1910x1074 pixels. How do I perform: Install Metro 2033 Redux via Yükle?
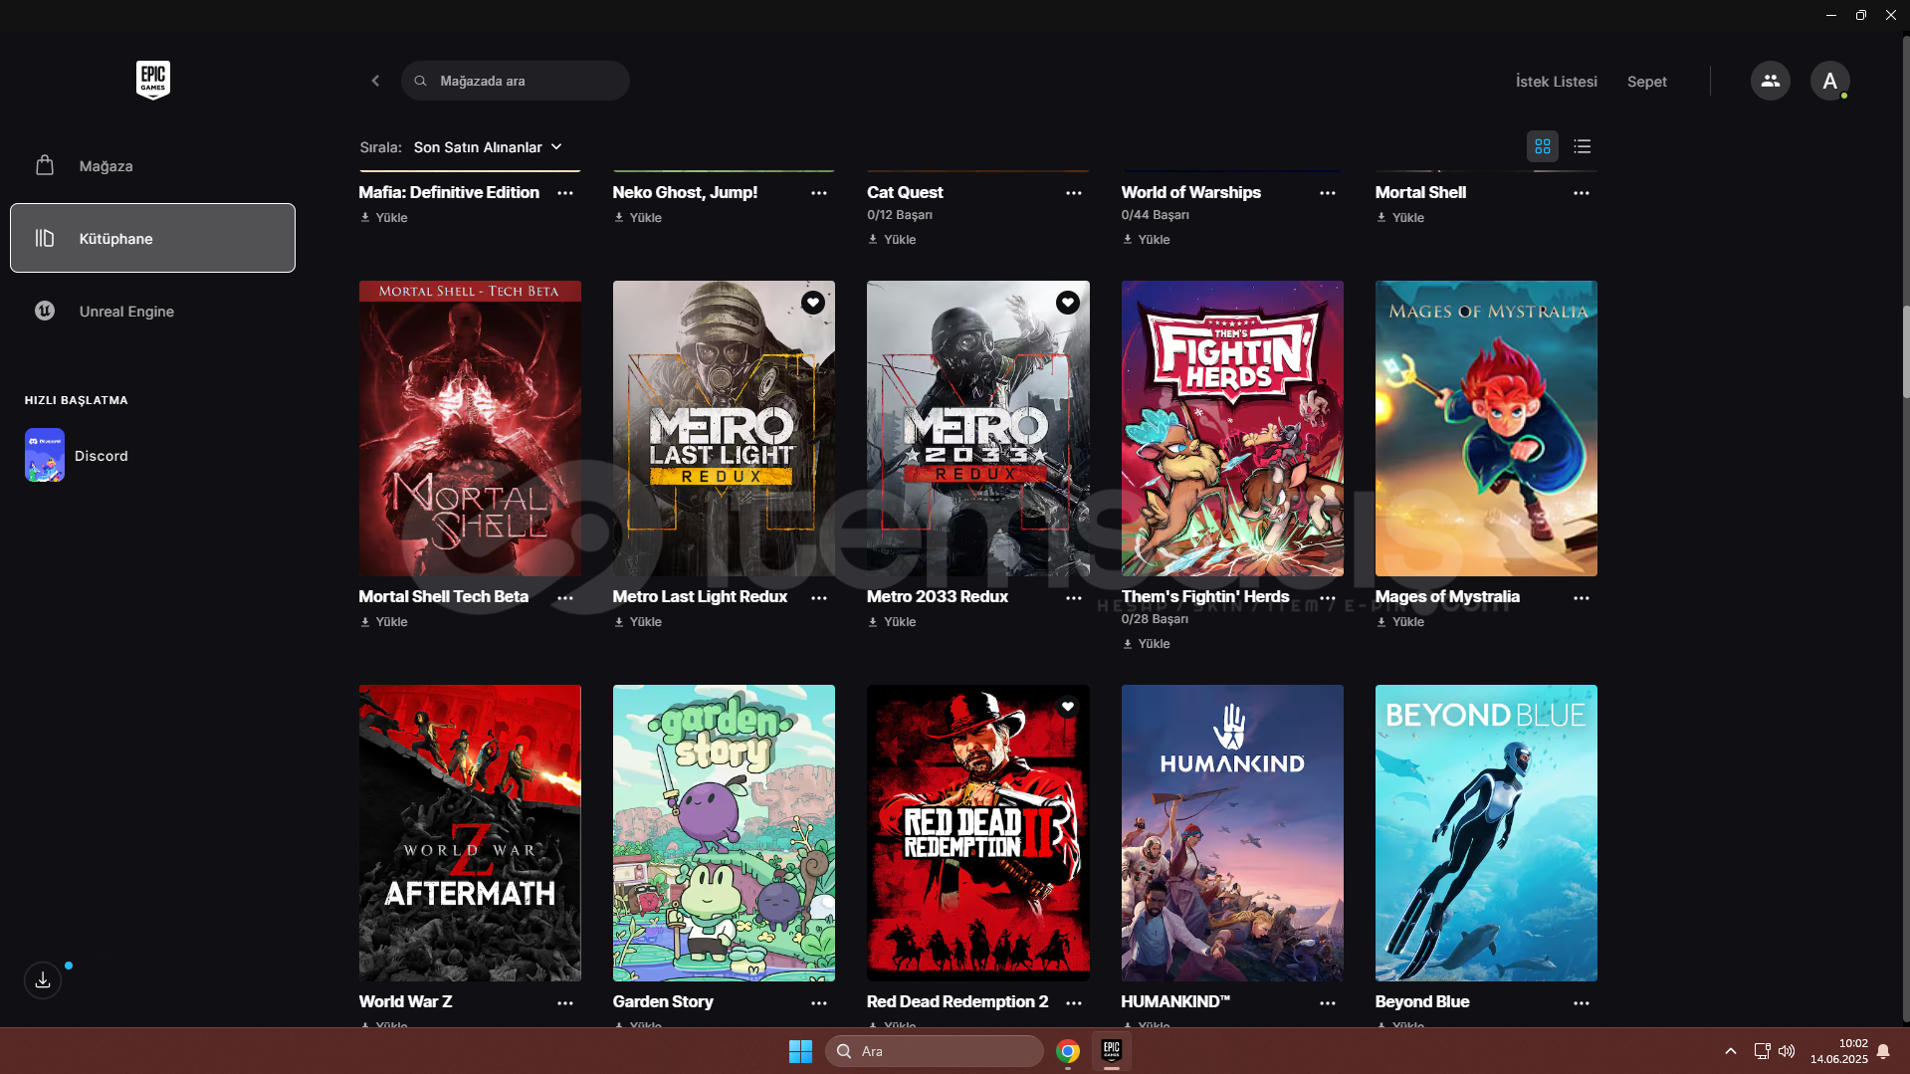[x=892, y=621]
